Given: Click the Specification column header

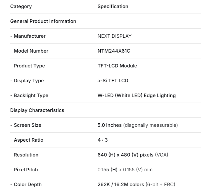Looking at the screenshot, I should tap(113, 6).
